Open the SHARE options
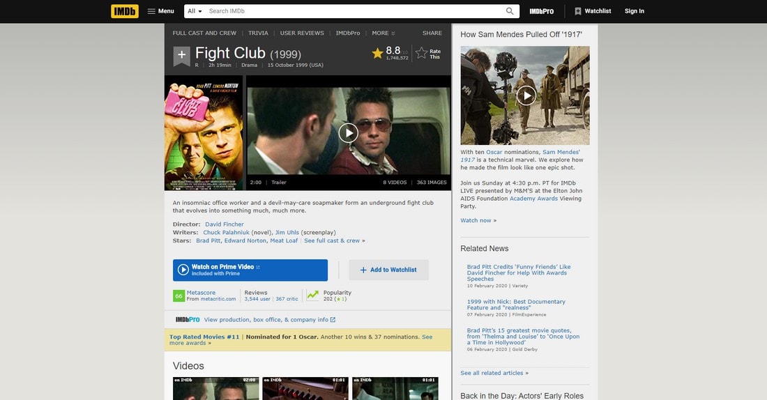Viewport: 767px width, 400px height. point(432,33)
